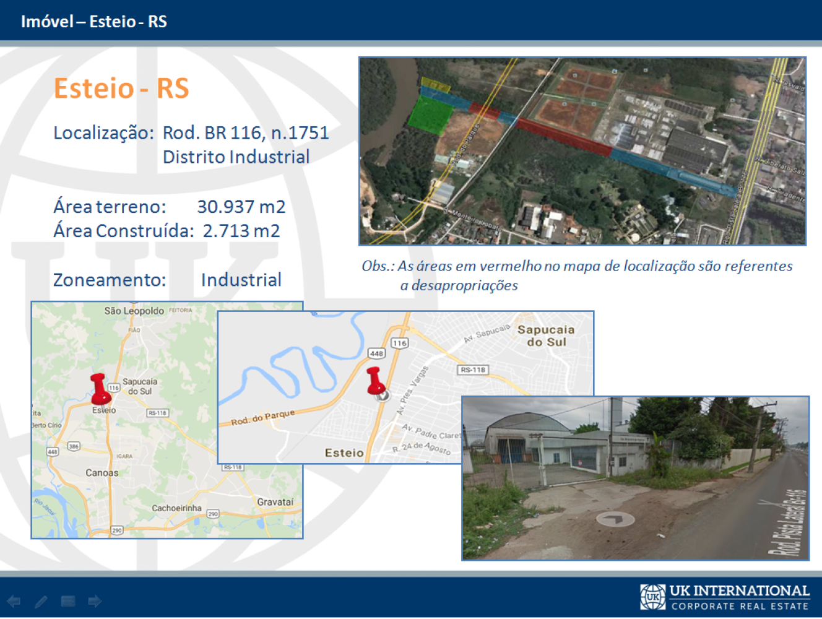Click the 116 highway shield on the Esteio street map
This screenshot has height=619, width=822.
(x=400, y=343)
